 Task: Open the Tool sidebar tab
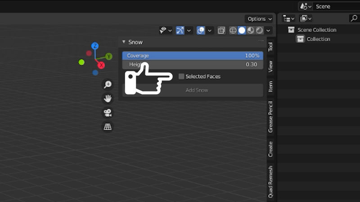pos(270,47)
